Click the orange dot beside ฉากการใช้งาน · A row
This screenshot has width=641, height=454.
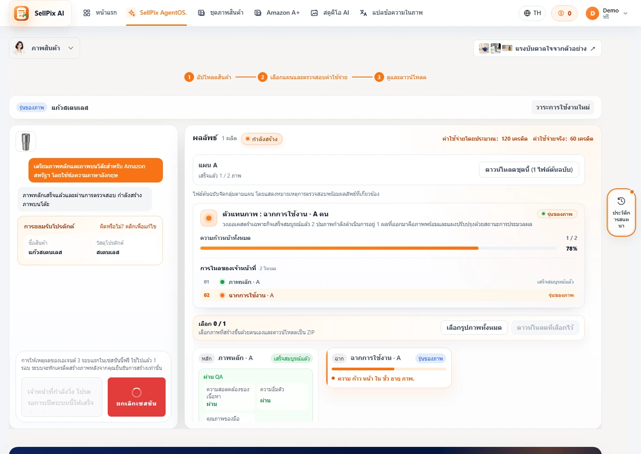(x=222, y=295)
